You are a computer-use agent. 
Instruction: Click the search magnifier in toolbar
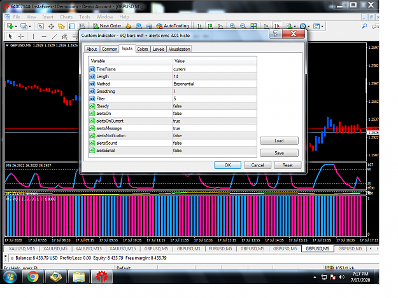pyautogui.click(x=364, y=26)
